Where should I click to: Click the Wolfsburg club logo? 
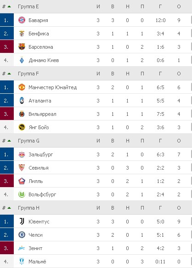coord(22,194)
